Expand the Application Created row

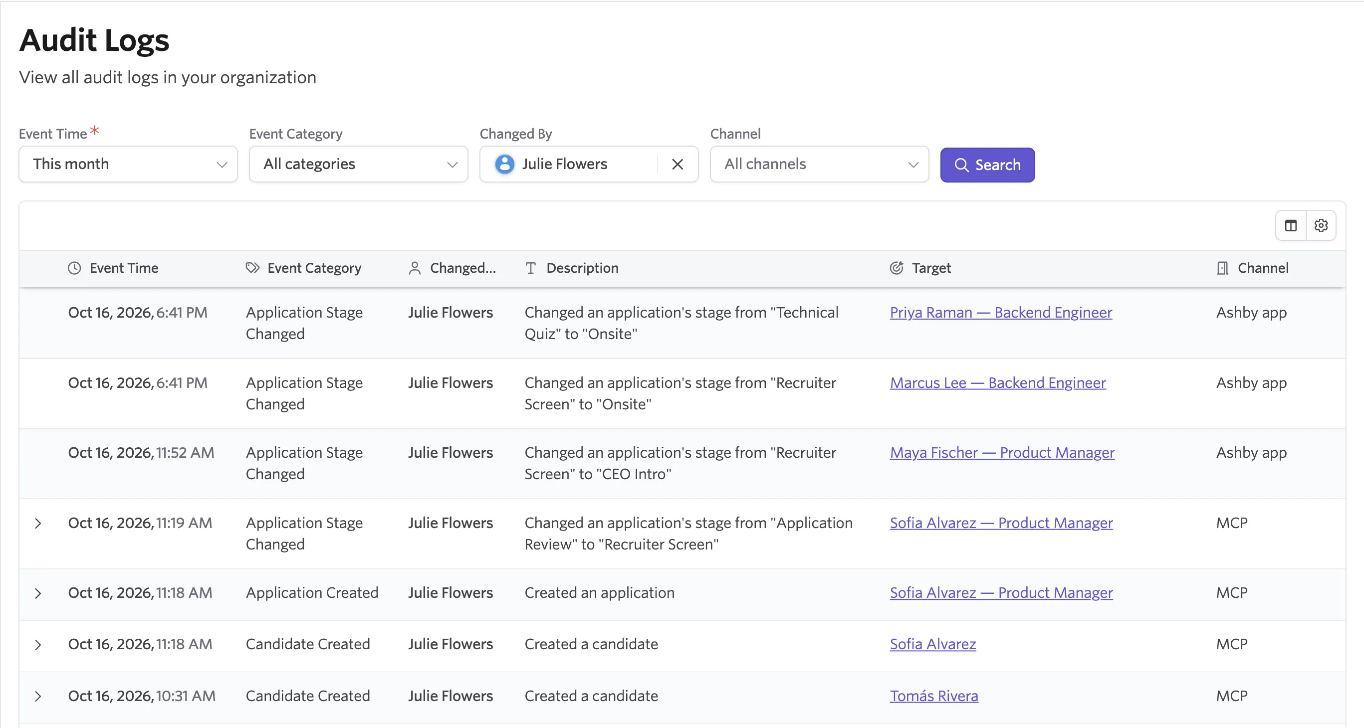(38, 593)
